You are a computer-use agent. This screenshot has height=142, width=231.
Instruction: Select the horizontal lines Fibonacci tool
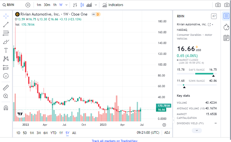click(6, 33)
